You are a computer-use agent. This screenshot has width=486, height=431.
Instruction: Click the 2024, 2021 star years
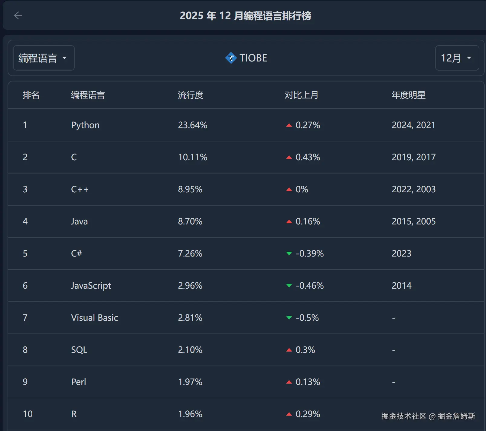(413, 125)
